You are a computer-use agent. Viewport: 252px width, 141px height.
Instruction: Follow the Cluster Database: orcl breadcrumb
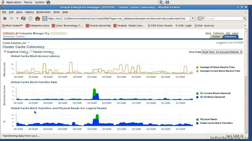pyautogui.click(x=14, y=43)
